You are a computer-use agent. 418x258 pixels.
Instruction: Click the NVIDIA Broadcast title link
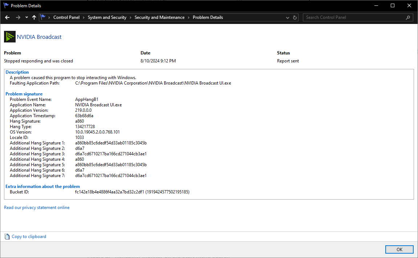pyautogui.click(x=39, y=37)
